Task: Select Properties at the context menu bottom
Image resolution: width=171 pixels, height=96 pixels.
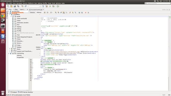Action: click(x=20, y=57)
